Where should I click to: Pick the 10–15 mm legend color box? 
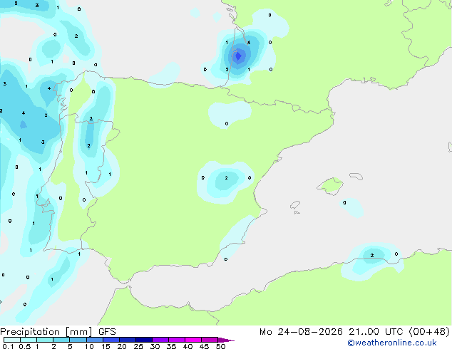point(94,340)
